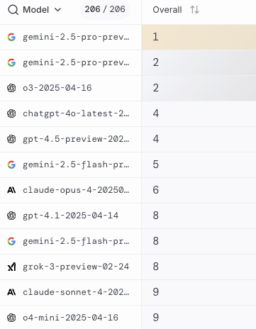Select the o4-mini-2025-04-16 model
256x329 pixels.
tap(70, 318)
